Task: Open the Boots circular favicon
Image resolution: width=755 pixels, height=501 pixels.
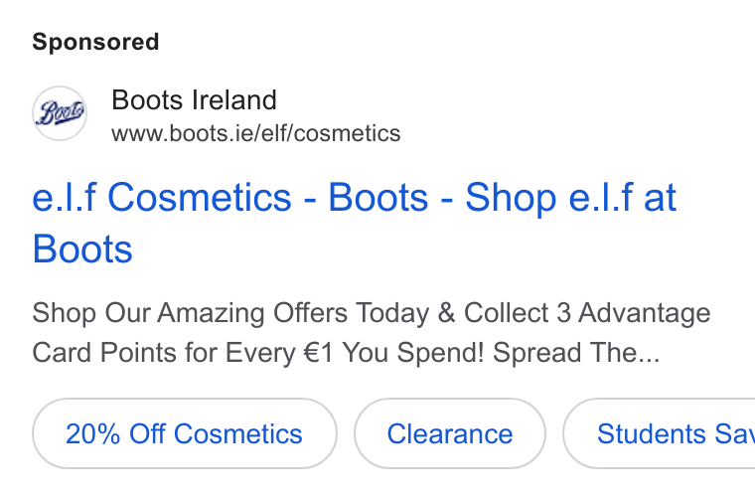Action: [x=60, y=113]
